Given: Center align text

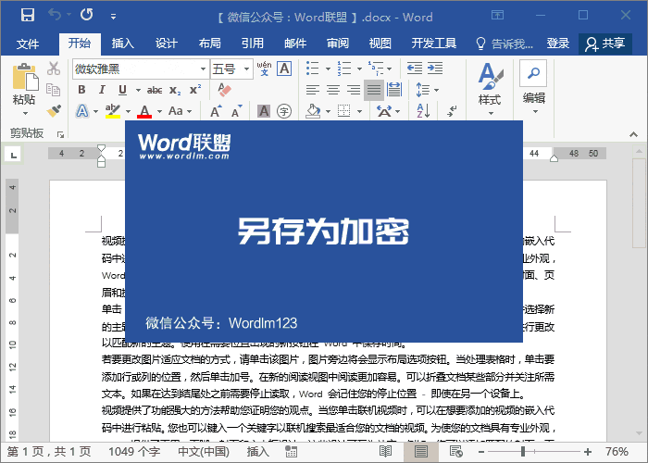Looking at the screenshot, I should click(333, 90).
